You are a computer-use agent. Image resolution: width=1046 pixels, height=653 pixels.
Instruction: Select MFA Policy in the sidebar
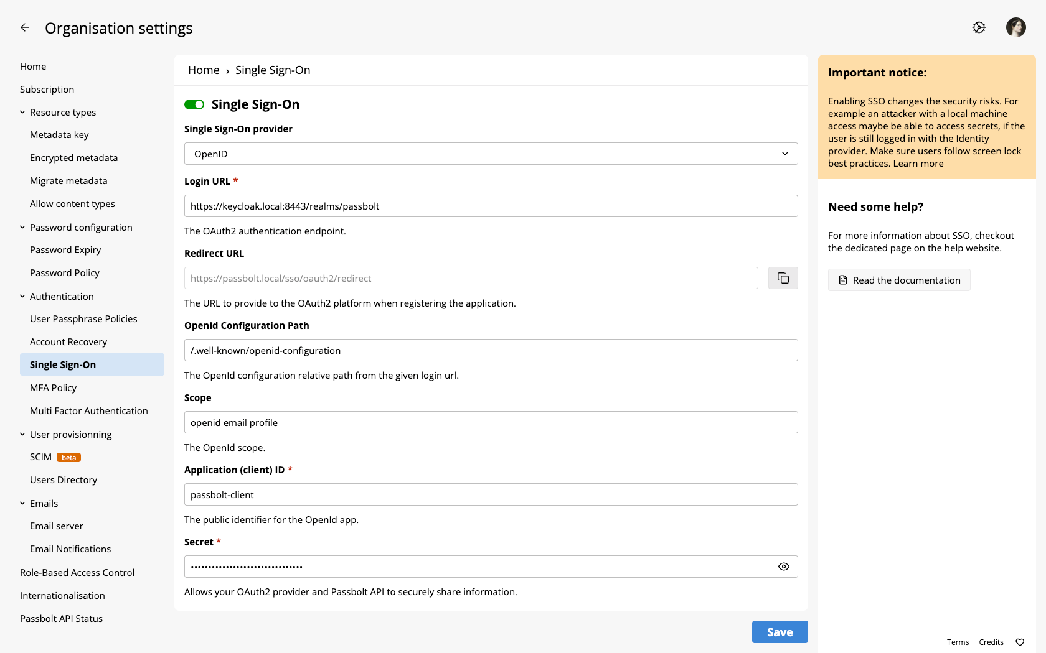53,387
